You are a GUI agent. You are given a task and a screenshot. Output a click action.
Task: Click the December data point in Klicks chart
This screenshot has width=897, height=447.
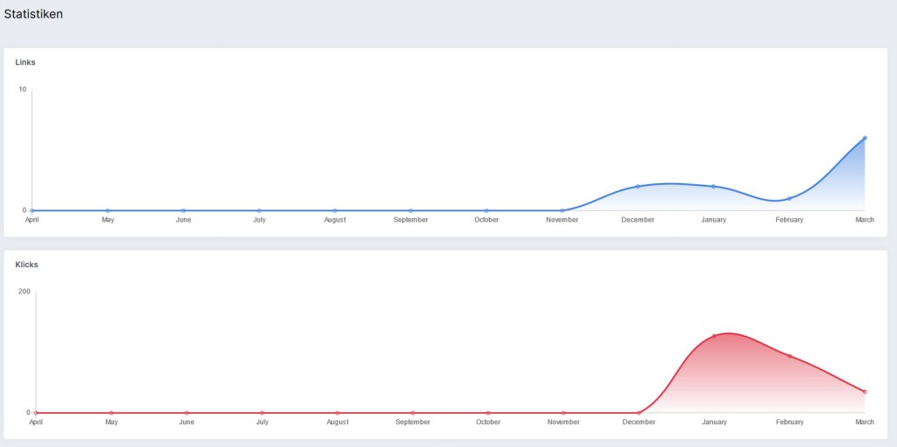pyautogui.click(x=639, y=413)
